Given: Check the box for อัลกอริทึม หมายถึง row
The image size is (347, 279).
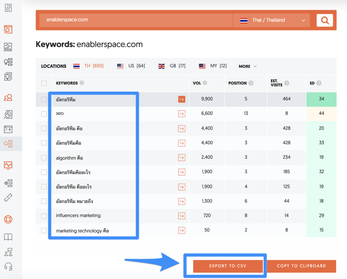Looking at the screenshot, I should [x=44, y=201].
